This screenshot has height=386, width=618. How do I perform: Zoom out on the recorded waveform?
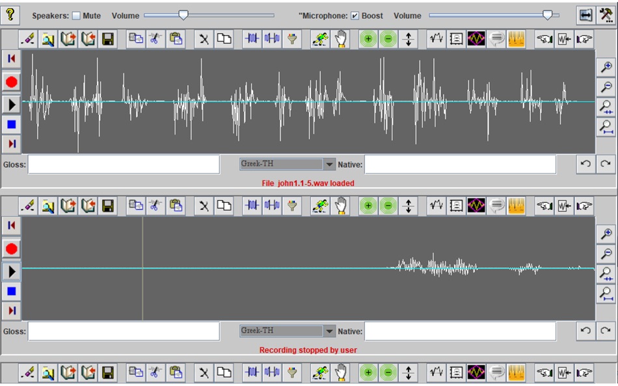(606, 253)
